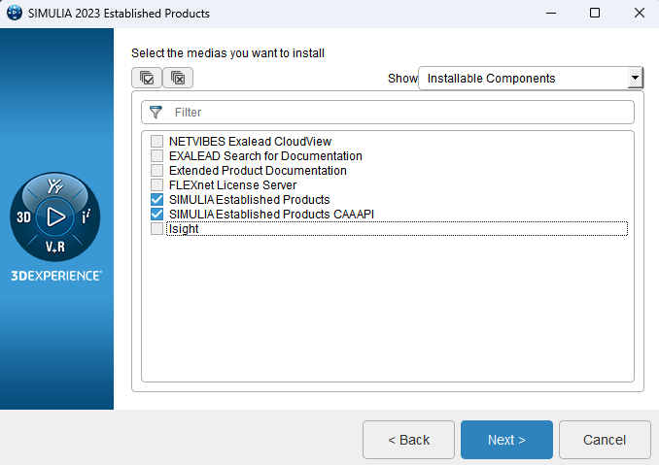Uncheck SIMULIA Established Products checkbox

(x=156, y=199)
